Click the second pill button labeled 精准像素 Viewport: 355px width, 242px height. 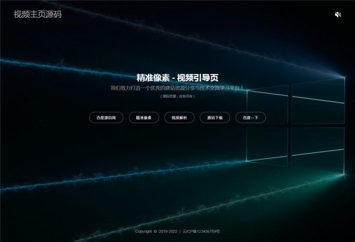tap(143, 117)
